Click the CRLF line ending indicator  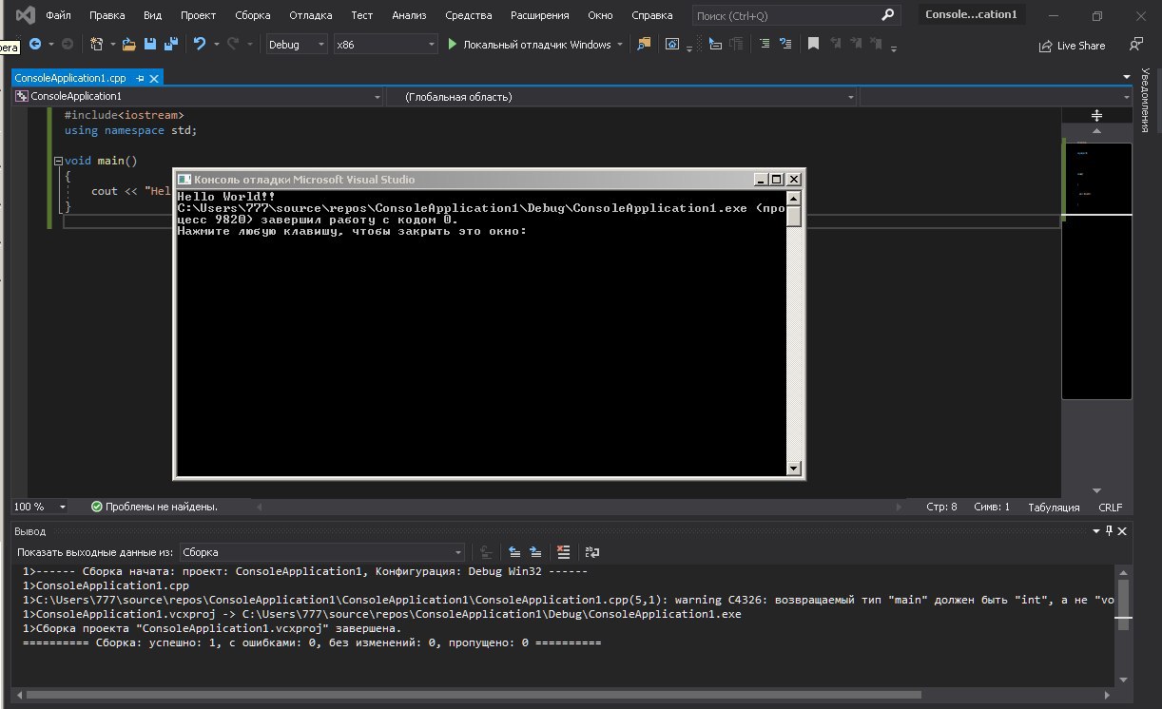[1111, 507]
